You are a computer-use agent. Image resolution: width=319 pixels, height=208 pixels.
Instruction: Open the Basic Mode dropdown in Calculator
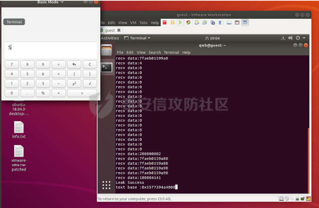[x=50, y=2]
